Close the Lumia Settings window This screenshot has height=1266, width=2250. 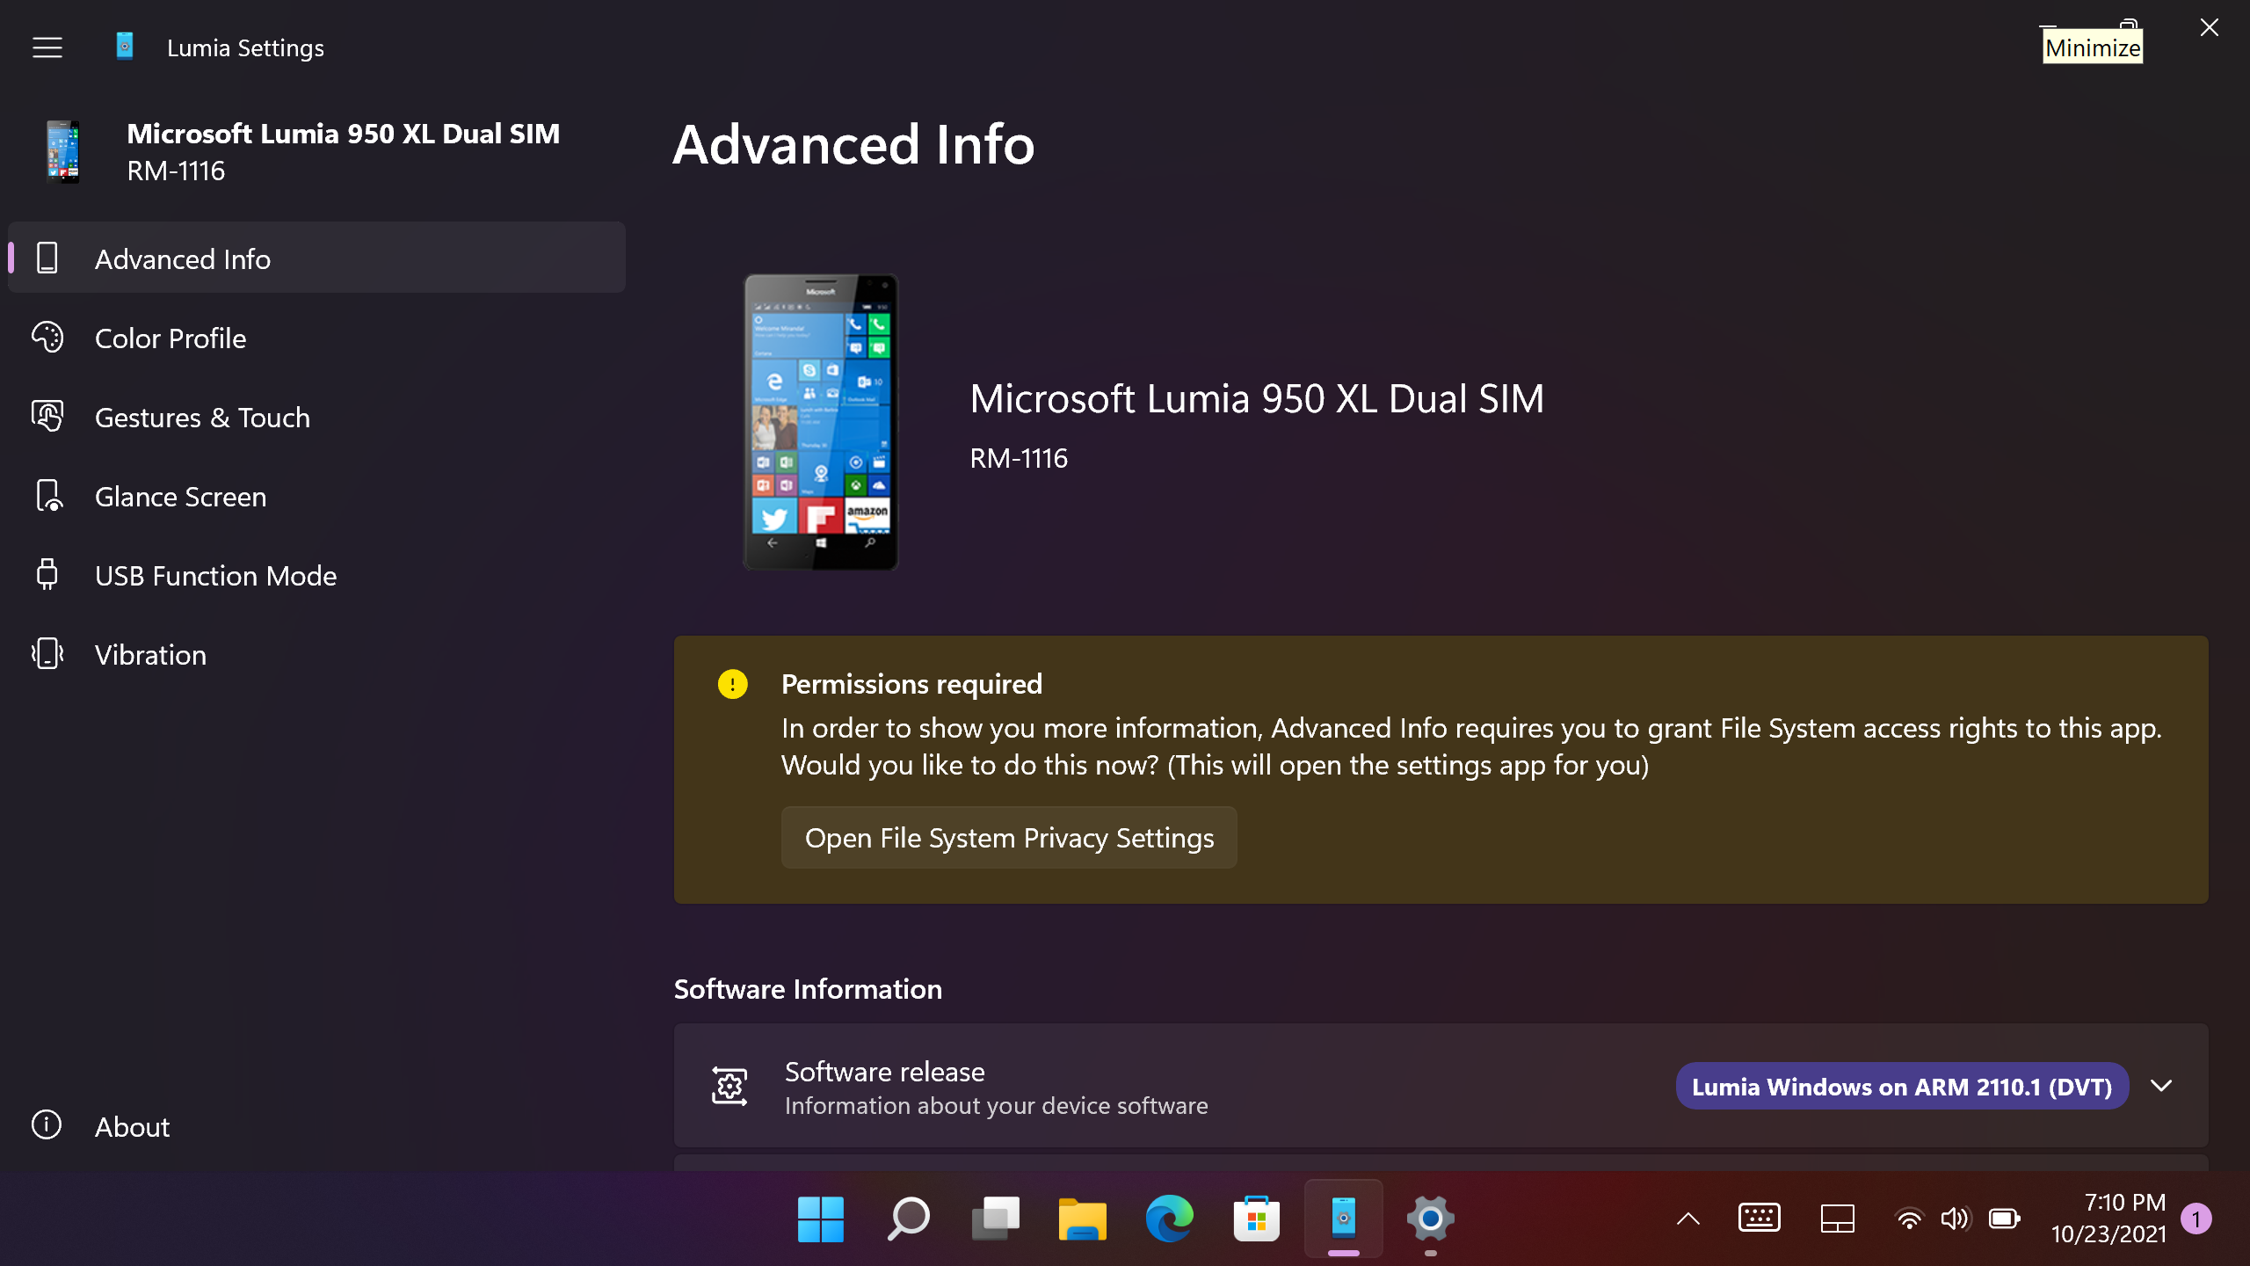(2210, 27)
